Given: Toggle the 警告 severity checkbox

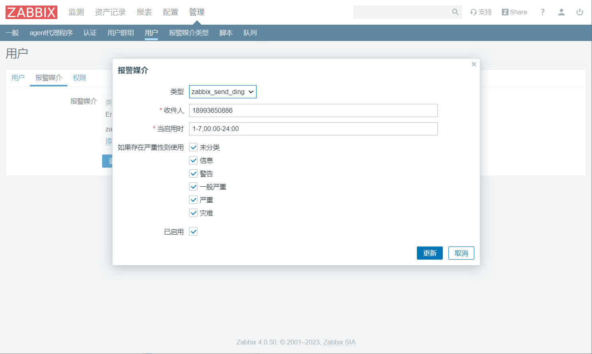Looking at the screenshot, I should coord(193,174).
